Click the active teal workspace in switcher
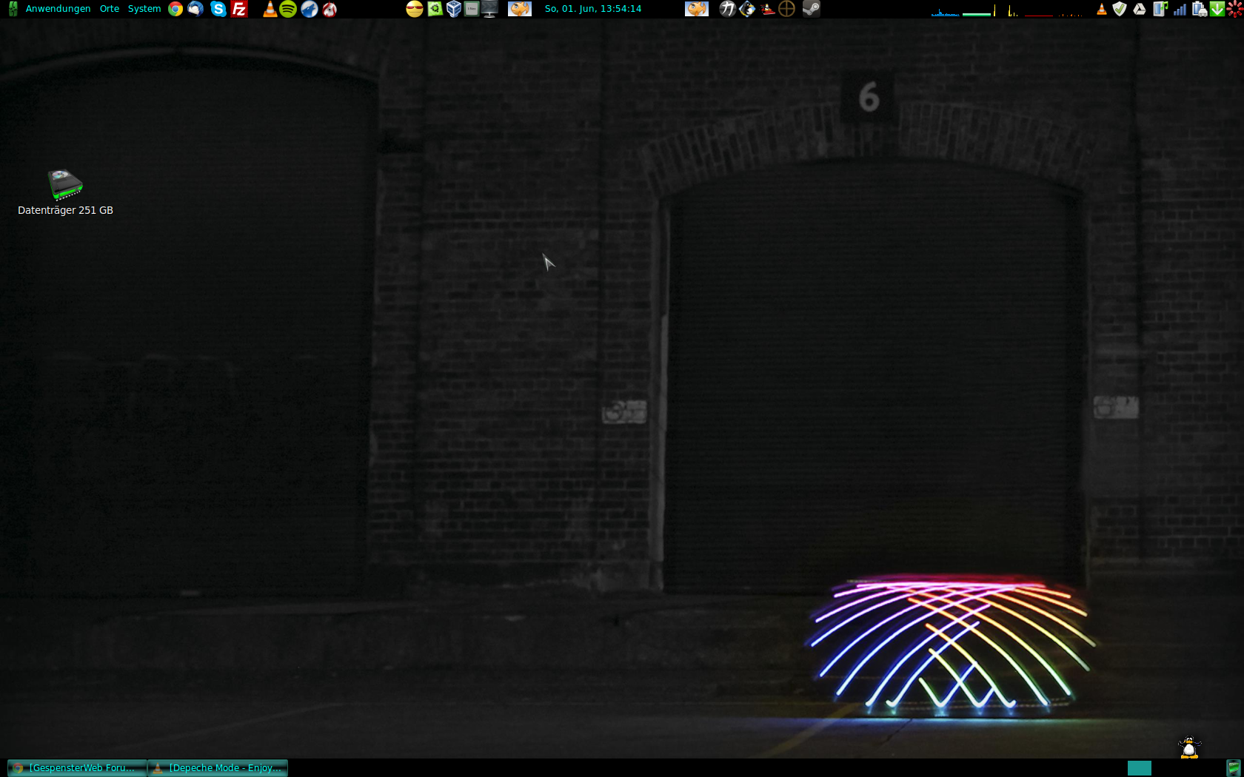Viewport: 1244px width, 777px height. pyautogui.click(x=1139, y=768)
